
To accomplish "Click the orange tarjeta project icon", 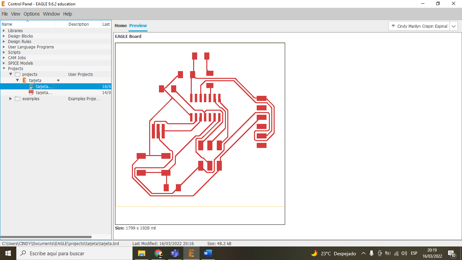I will click(24, 81).
